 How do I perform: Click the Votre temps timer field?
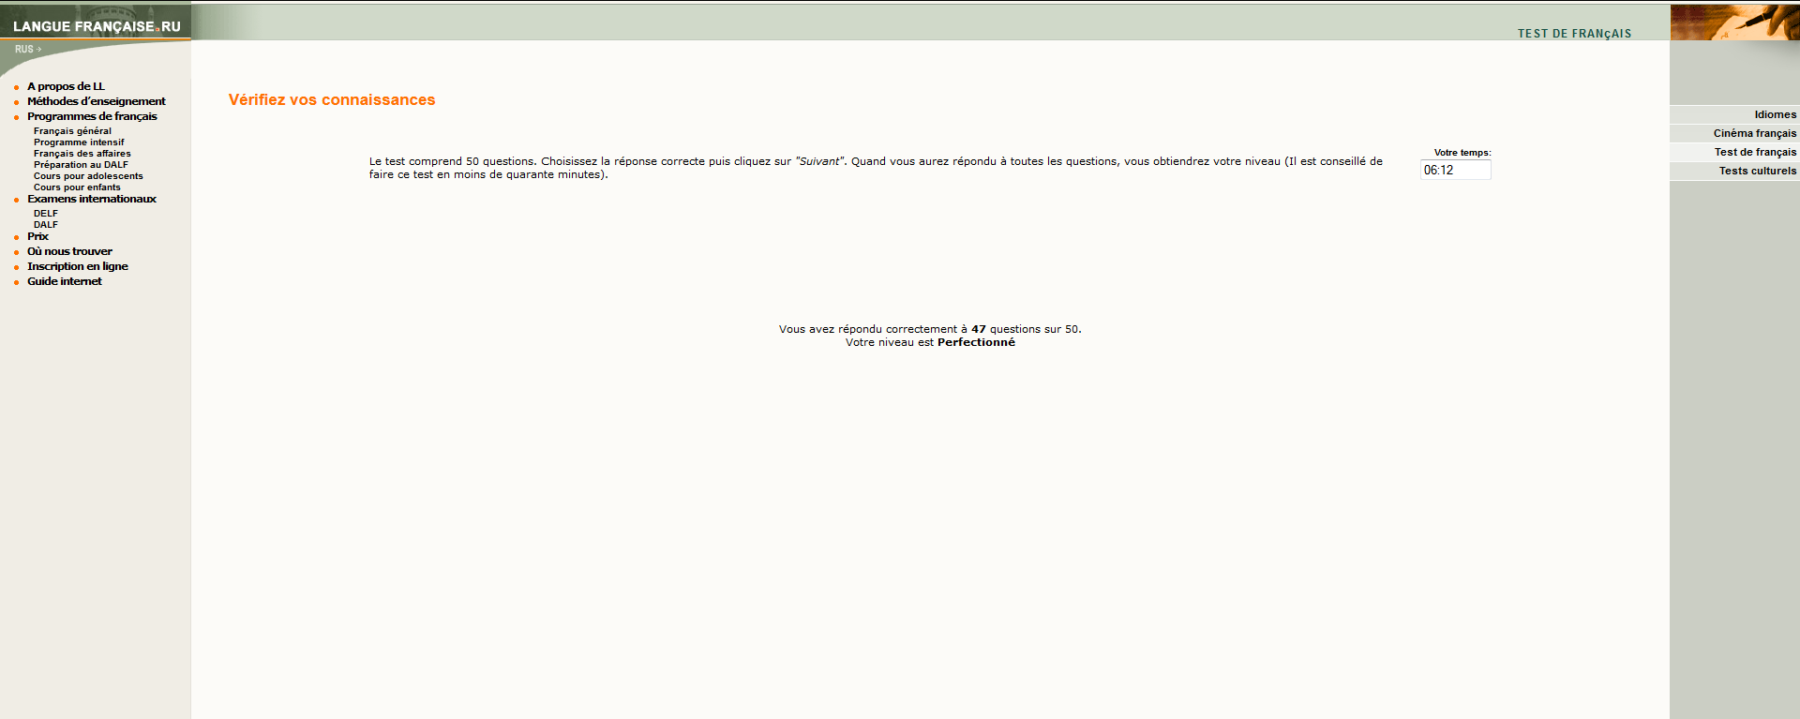click(1455, 170)
